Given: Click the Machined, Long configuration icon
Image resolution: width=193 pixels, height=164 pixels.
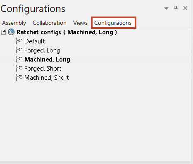Looking at the screenshot, I should [x=19, y=59].
